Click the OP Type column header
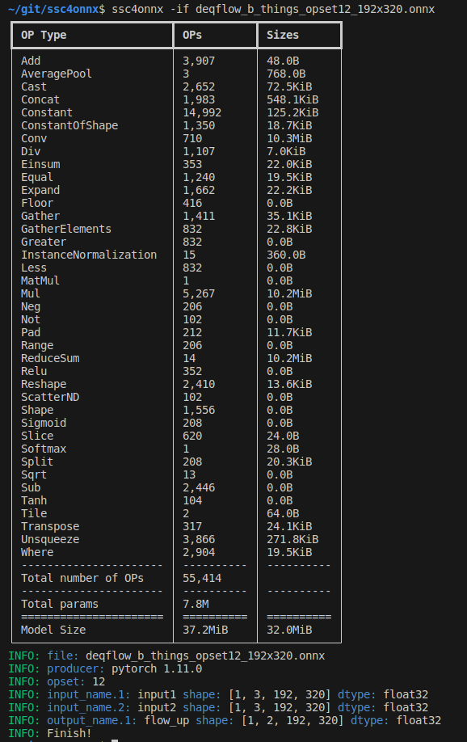 click(44, 35)
